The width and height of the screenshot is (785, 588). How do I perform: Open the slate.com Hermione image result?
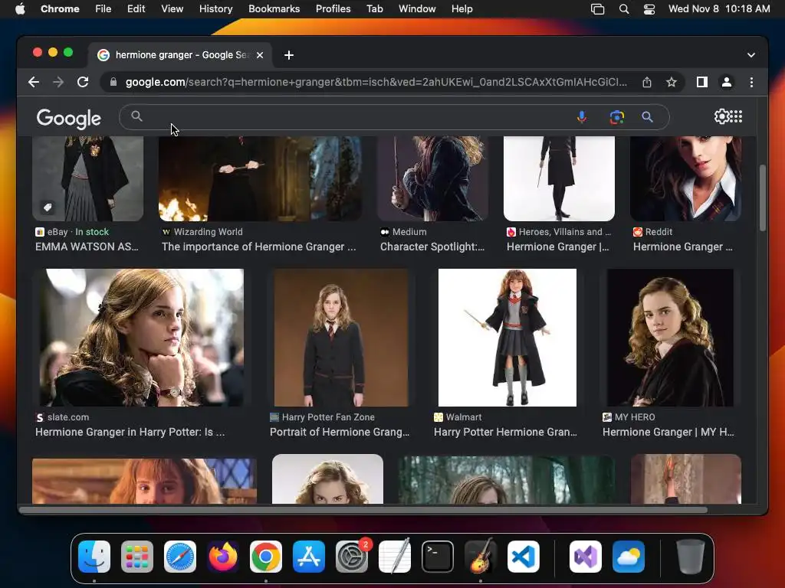[142, 338]
